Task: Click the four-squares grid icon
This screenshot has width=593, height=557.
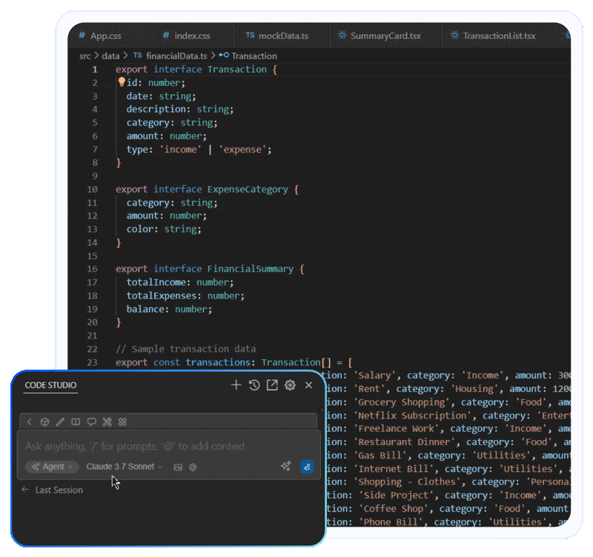Action: 122,422
